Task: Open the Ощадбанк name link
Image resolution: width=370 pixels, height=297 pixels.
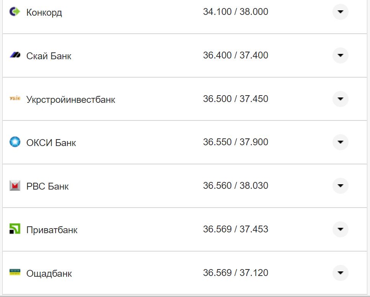Action: pos(49,274)
